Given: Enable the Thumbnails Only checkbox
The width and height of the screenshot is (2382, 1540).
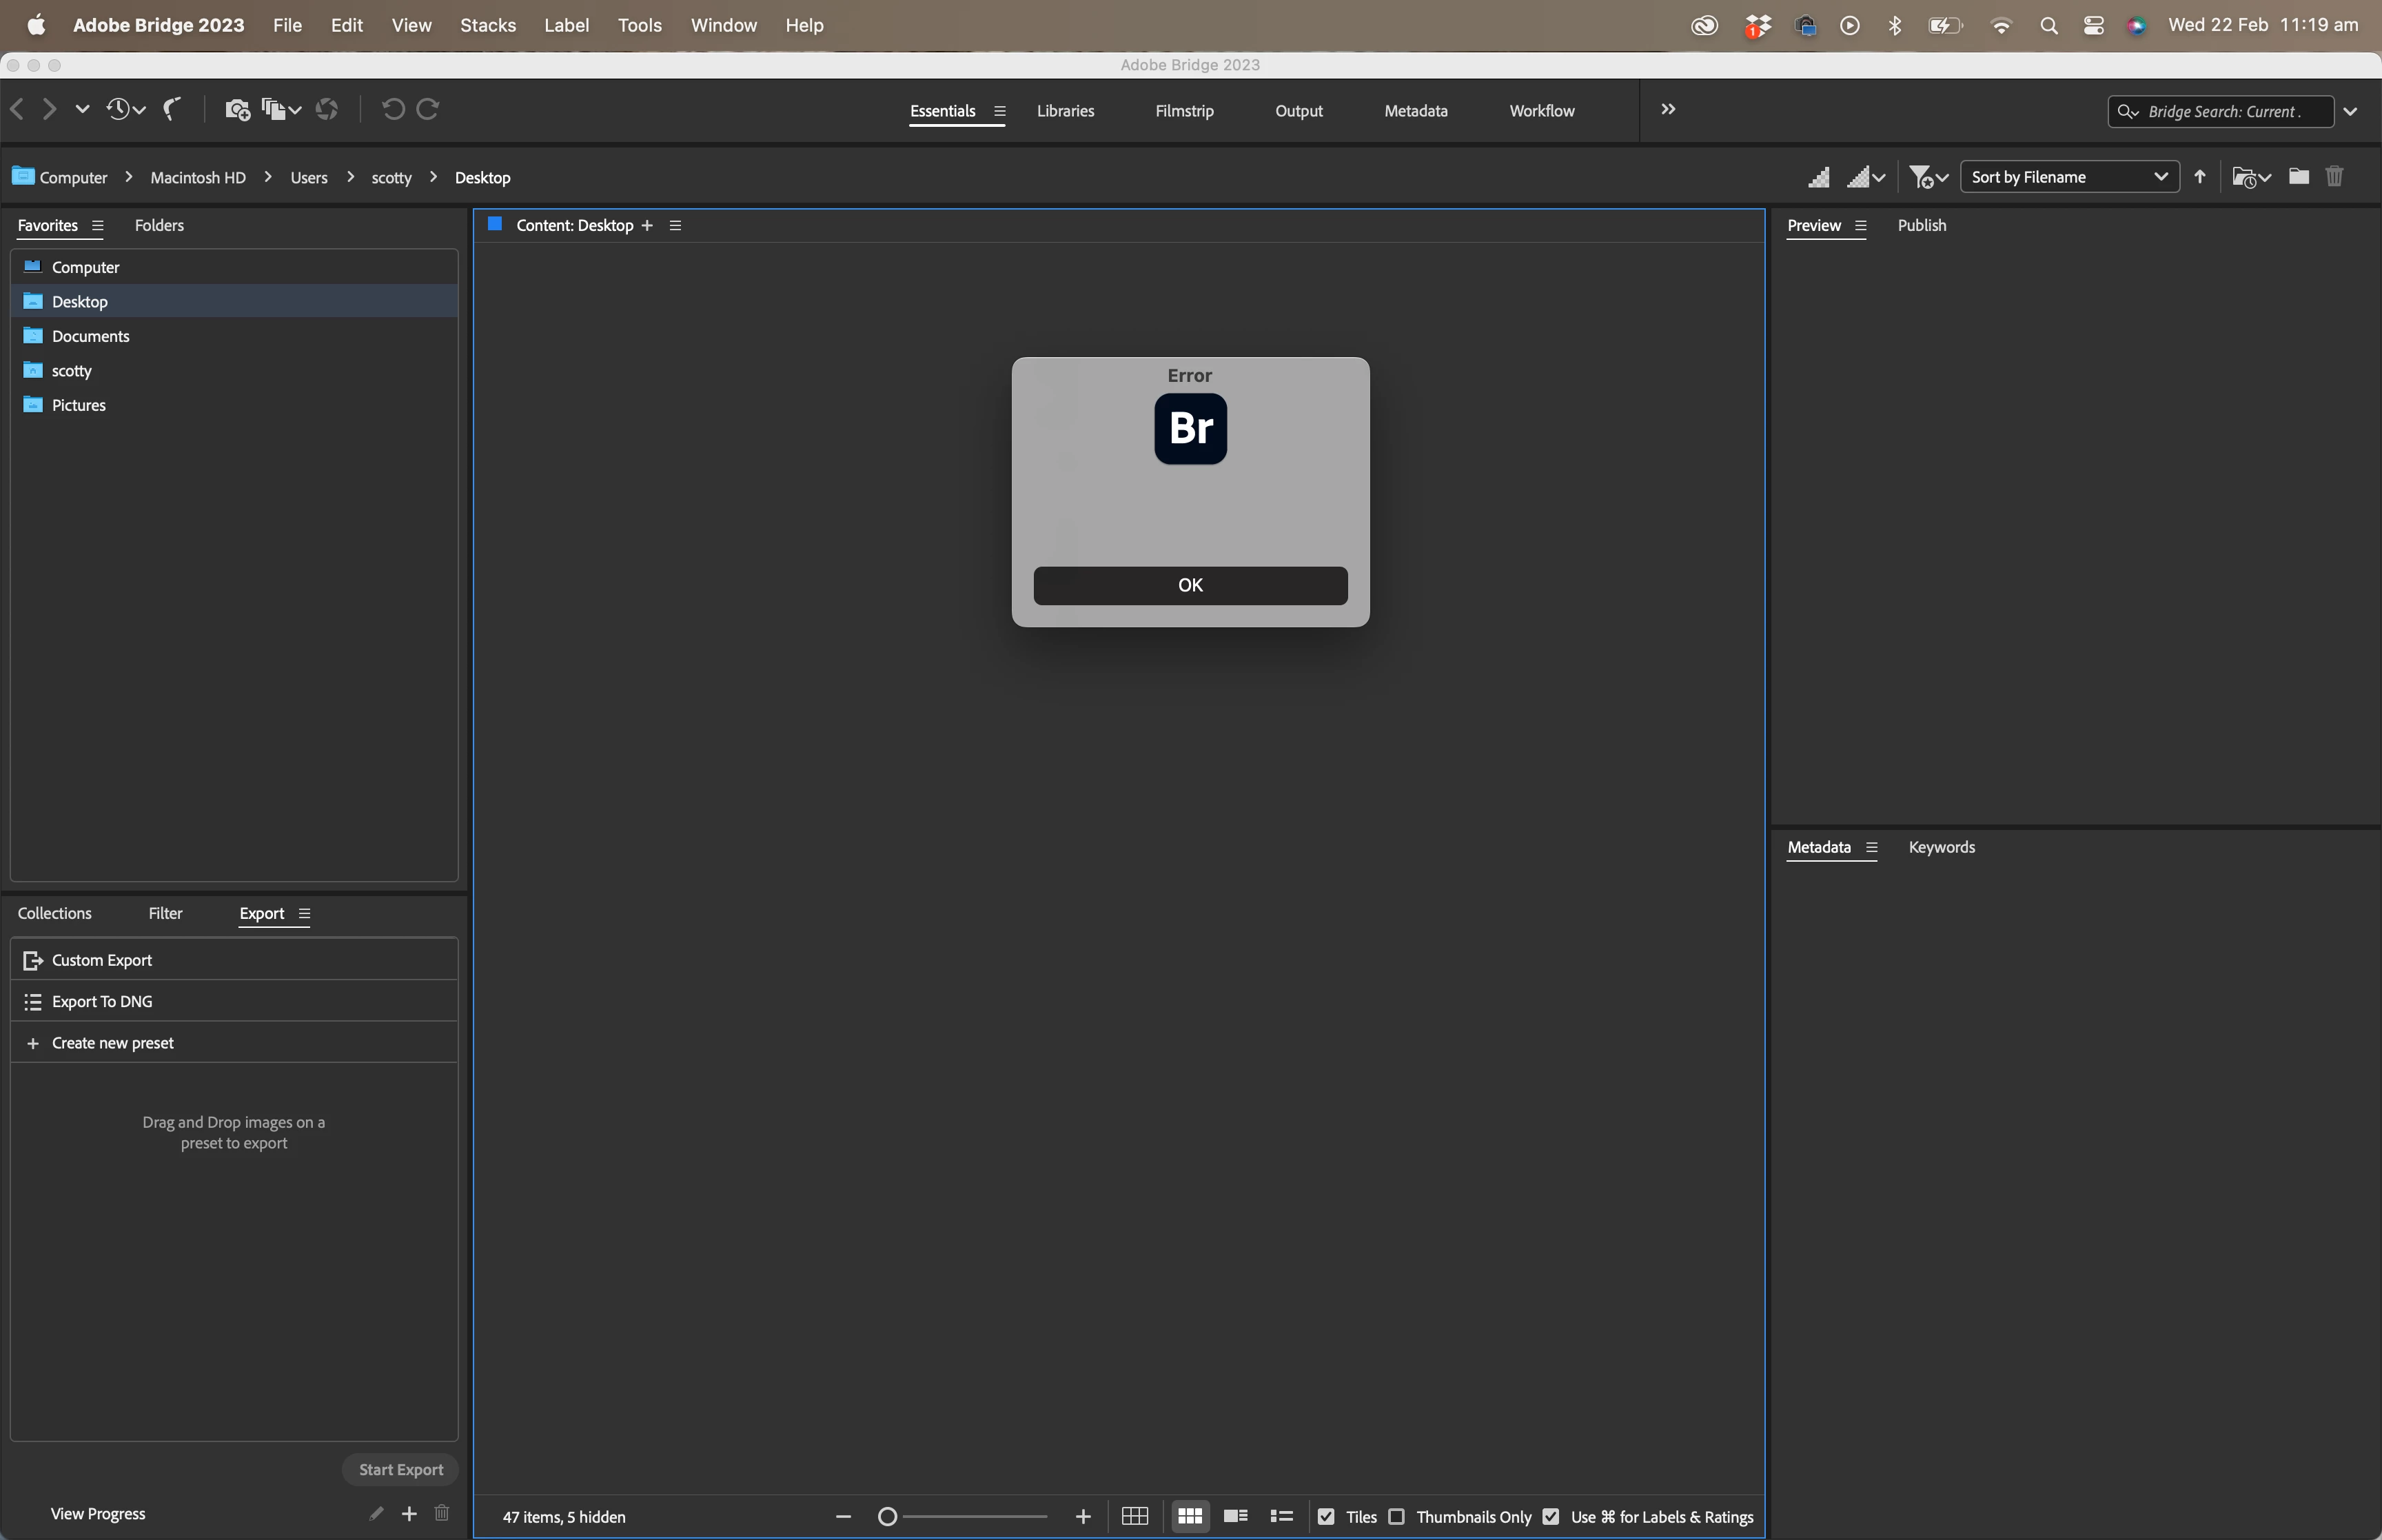Looking at the screenshot, I should click(1396, 1516).
